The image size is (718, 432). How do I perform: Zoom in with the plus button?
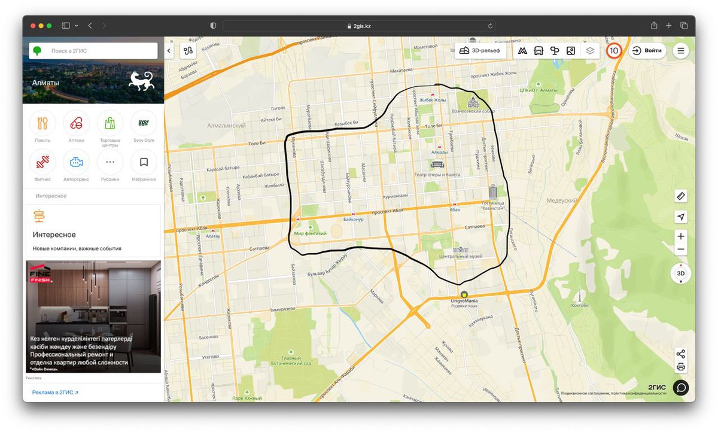tap(680, 236)
